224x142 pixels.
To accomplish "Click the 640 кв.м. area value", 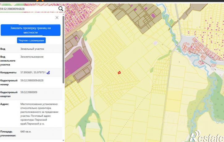I will point(26,132).
